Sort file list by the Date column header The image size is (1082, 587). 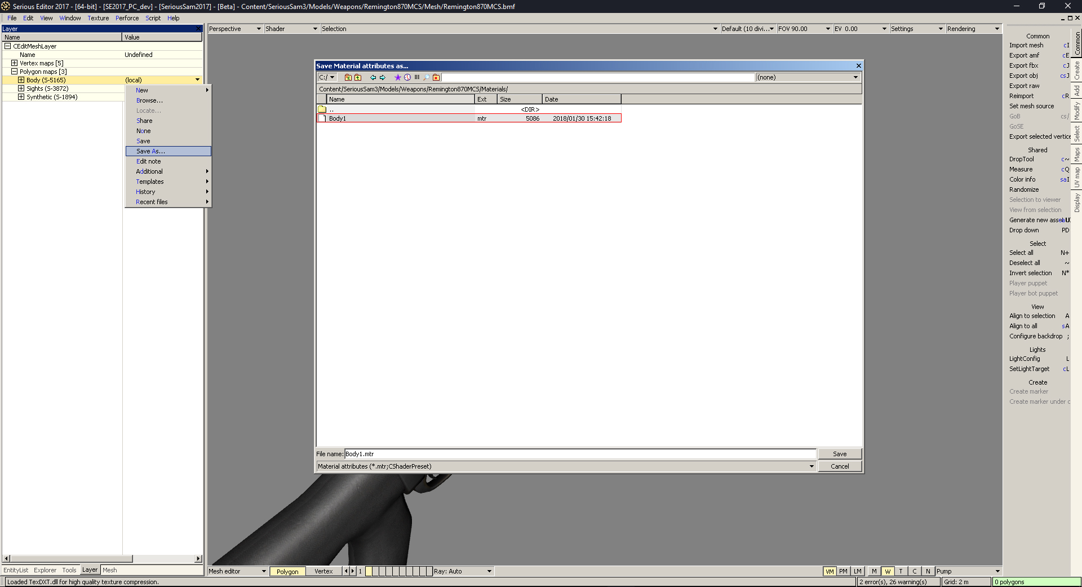tap(582, 99)
